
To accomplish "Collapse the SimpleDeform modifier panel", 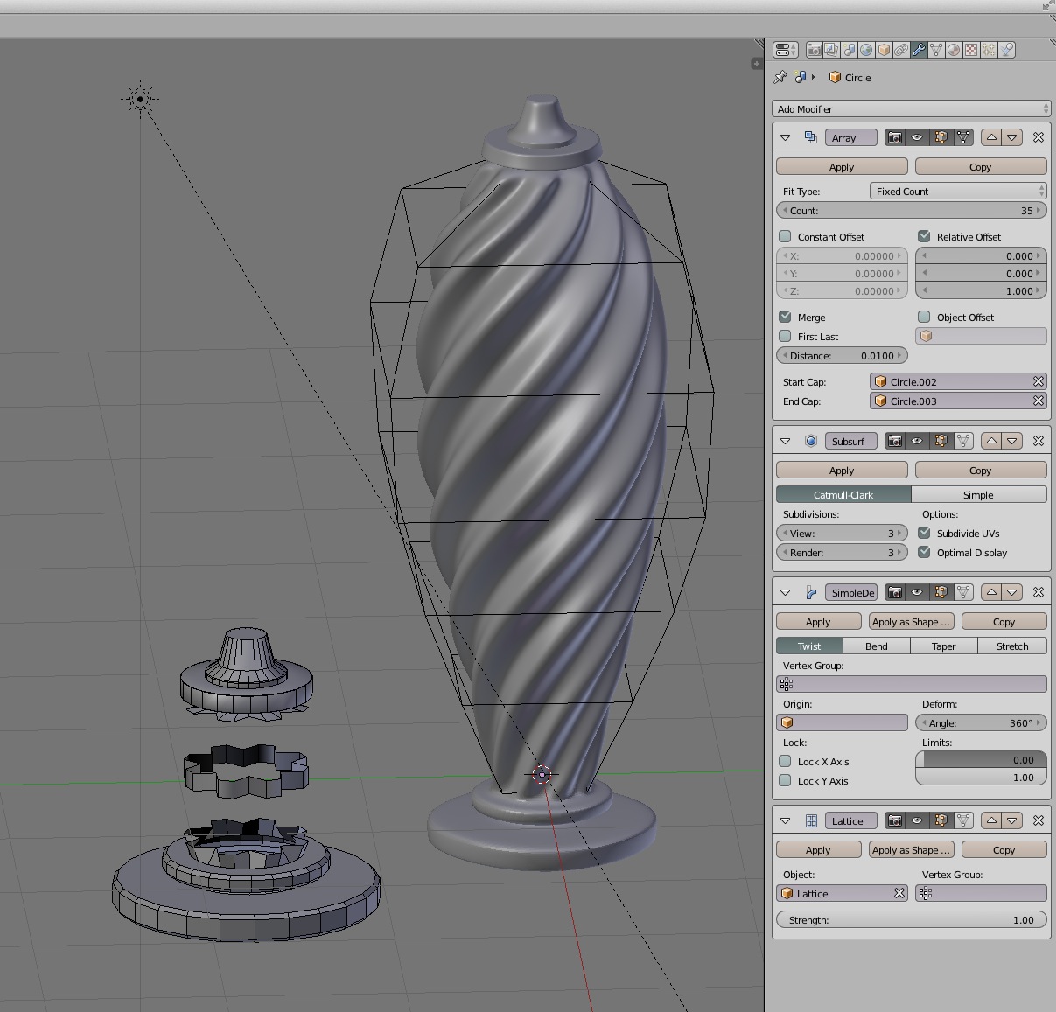I will coord(785,592).
